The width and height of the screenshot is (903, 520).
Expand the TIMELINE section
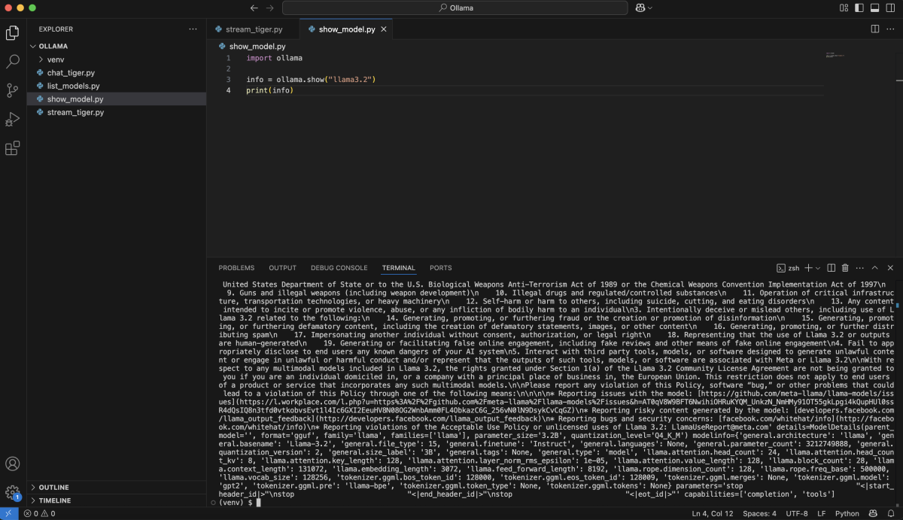click(x=117, y=500)
